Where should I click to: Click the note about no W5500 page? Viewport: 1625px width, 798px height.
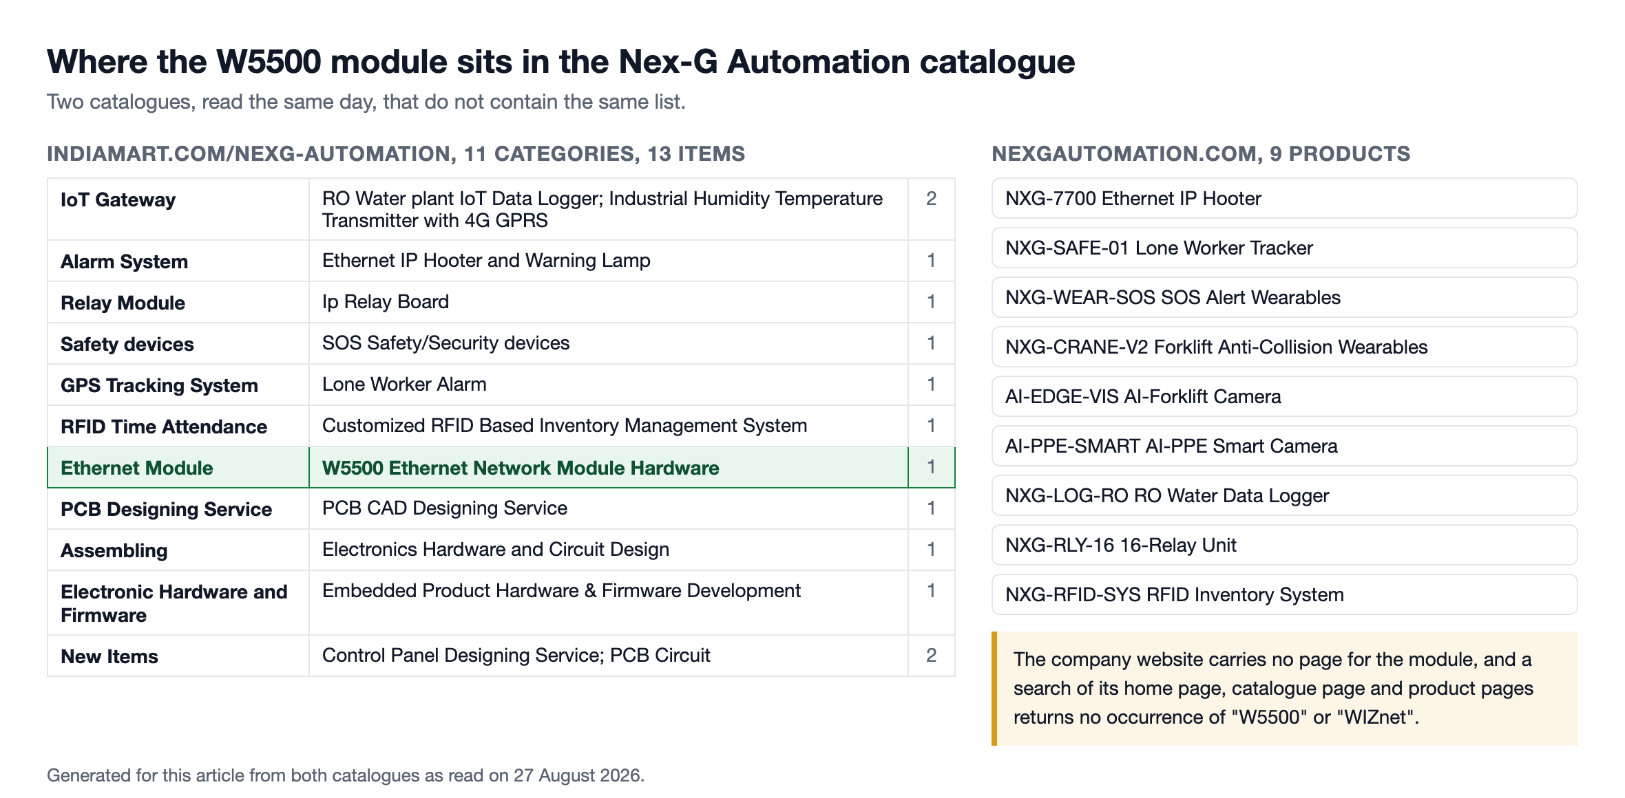pyautogui.click(x=1284, y=689)
